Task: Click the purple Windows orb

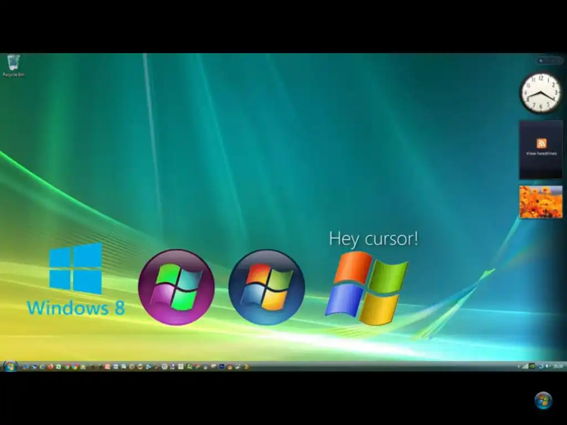Action: (x=177, y=287)
